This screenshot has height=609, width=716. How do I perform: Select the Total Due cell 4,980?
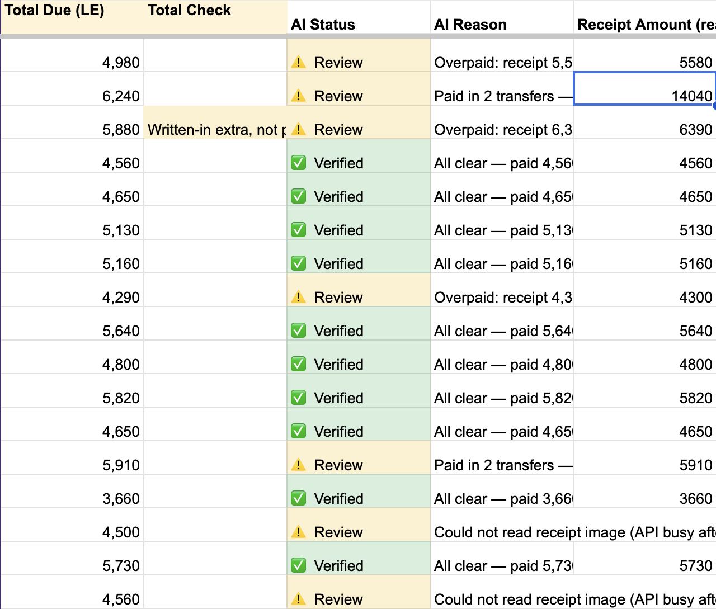coord(72,55)
